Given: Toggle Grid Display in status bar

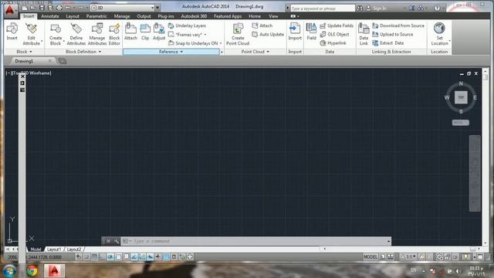Looking at the screenshot, I should point(94,257).
